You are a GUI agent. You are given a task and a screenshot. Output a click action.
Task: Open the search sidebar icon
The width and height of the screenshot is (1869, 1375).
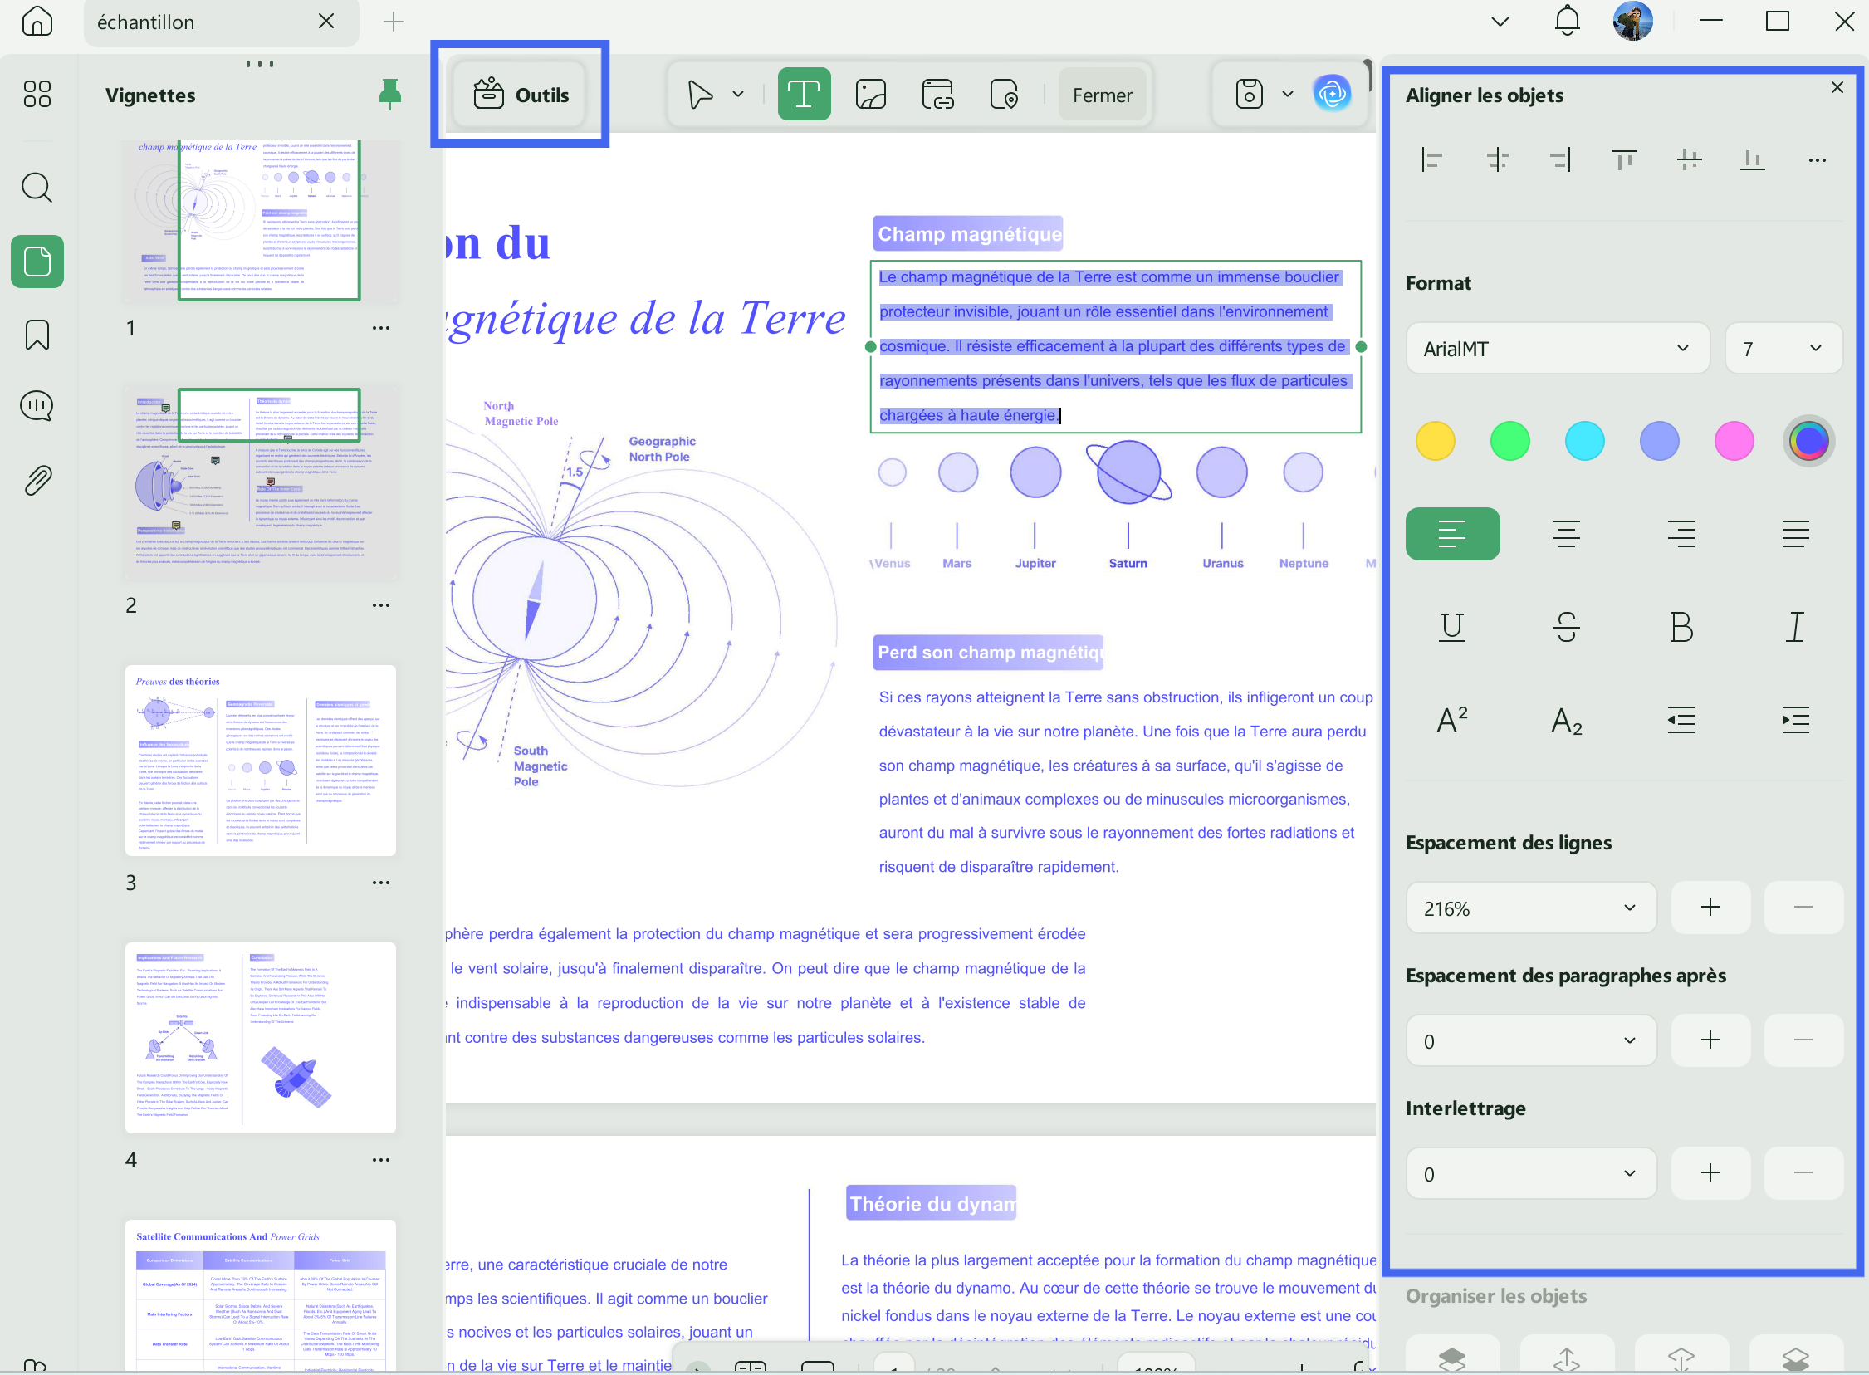click(37, 188)
